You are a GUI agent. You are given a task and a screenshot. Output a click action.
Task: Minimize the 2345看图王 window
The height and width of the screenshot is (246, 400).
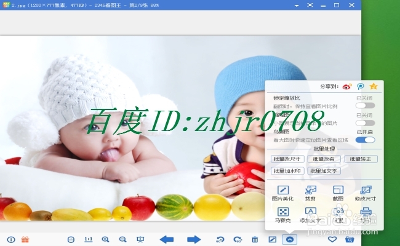(x=323, y=6)
